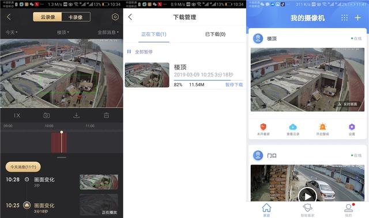This screenshot has width=369, height=218.
Task: Select the 正在下载(1) tab
Action: 154,35
